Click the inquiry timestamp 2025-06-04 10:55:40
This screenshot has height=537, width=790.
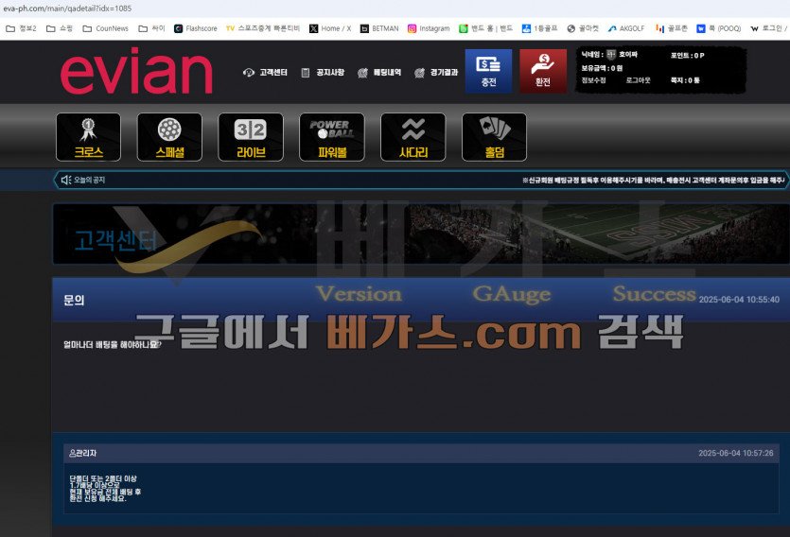[739, 300]
